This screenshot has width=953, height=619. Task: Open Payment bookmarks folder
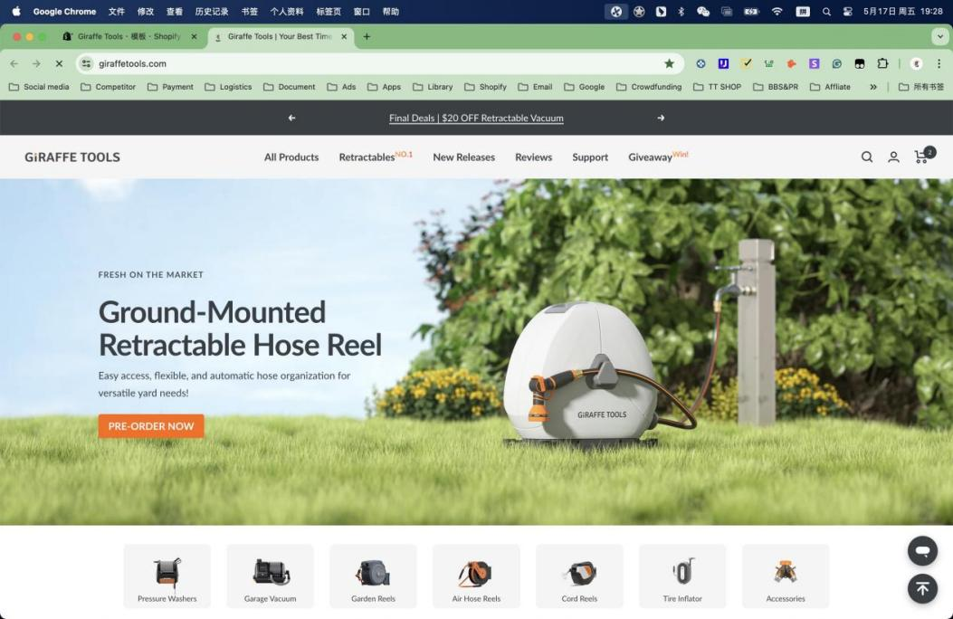[x=170, y=87]
